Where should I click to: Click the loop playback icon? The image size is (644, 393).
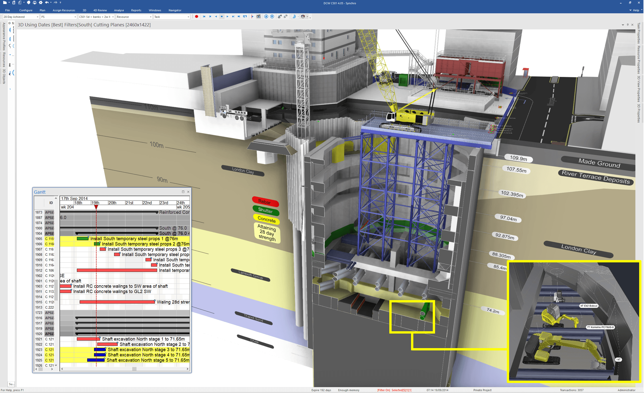[245, 17]
